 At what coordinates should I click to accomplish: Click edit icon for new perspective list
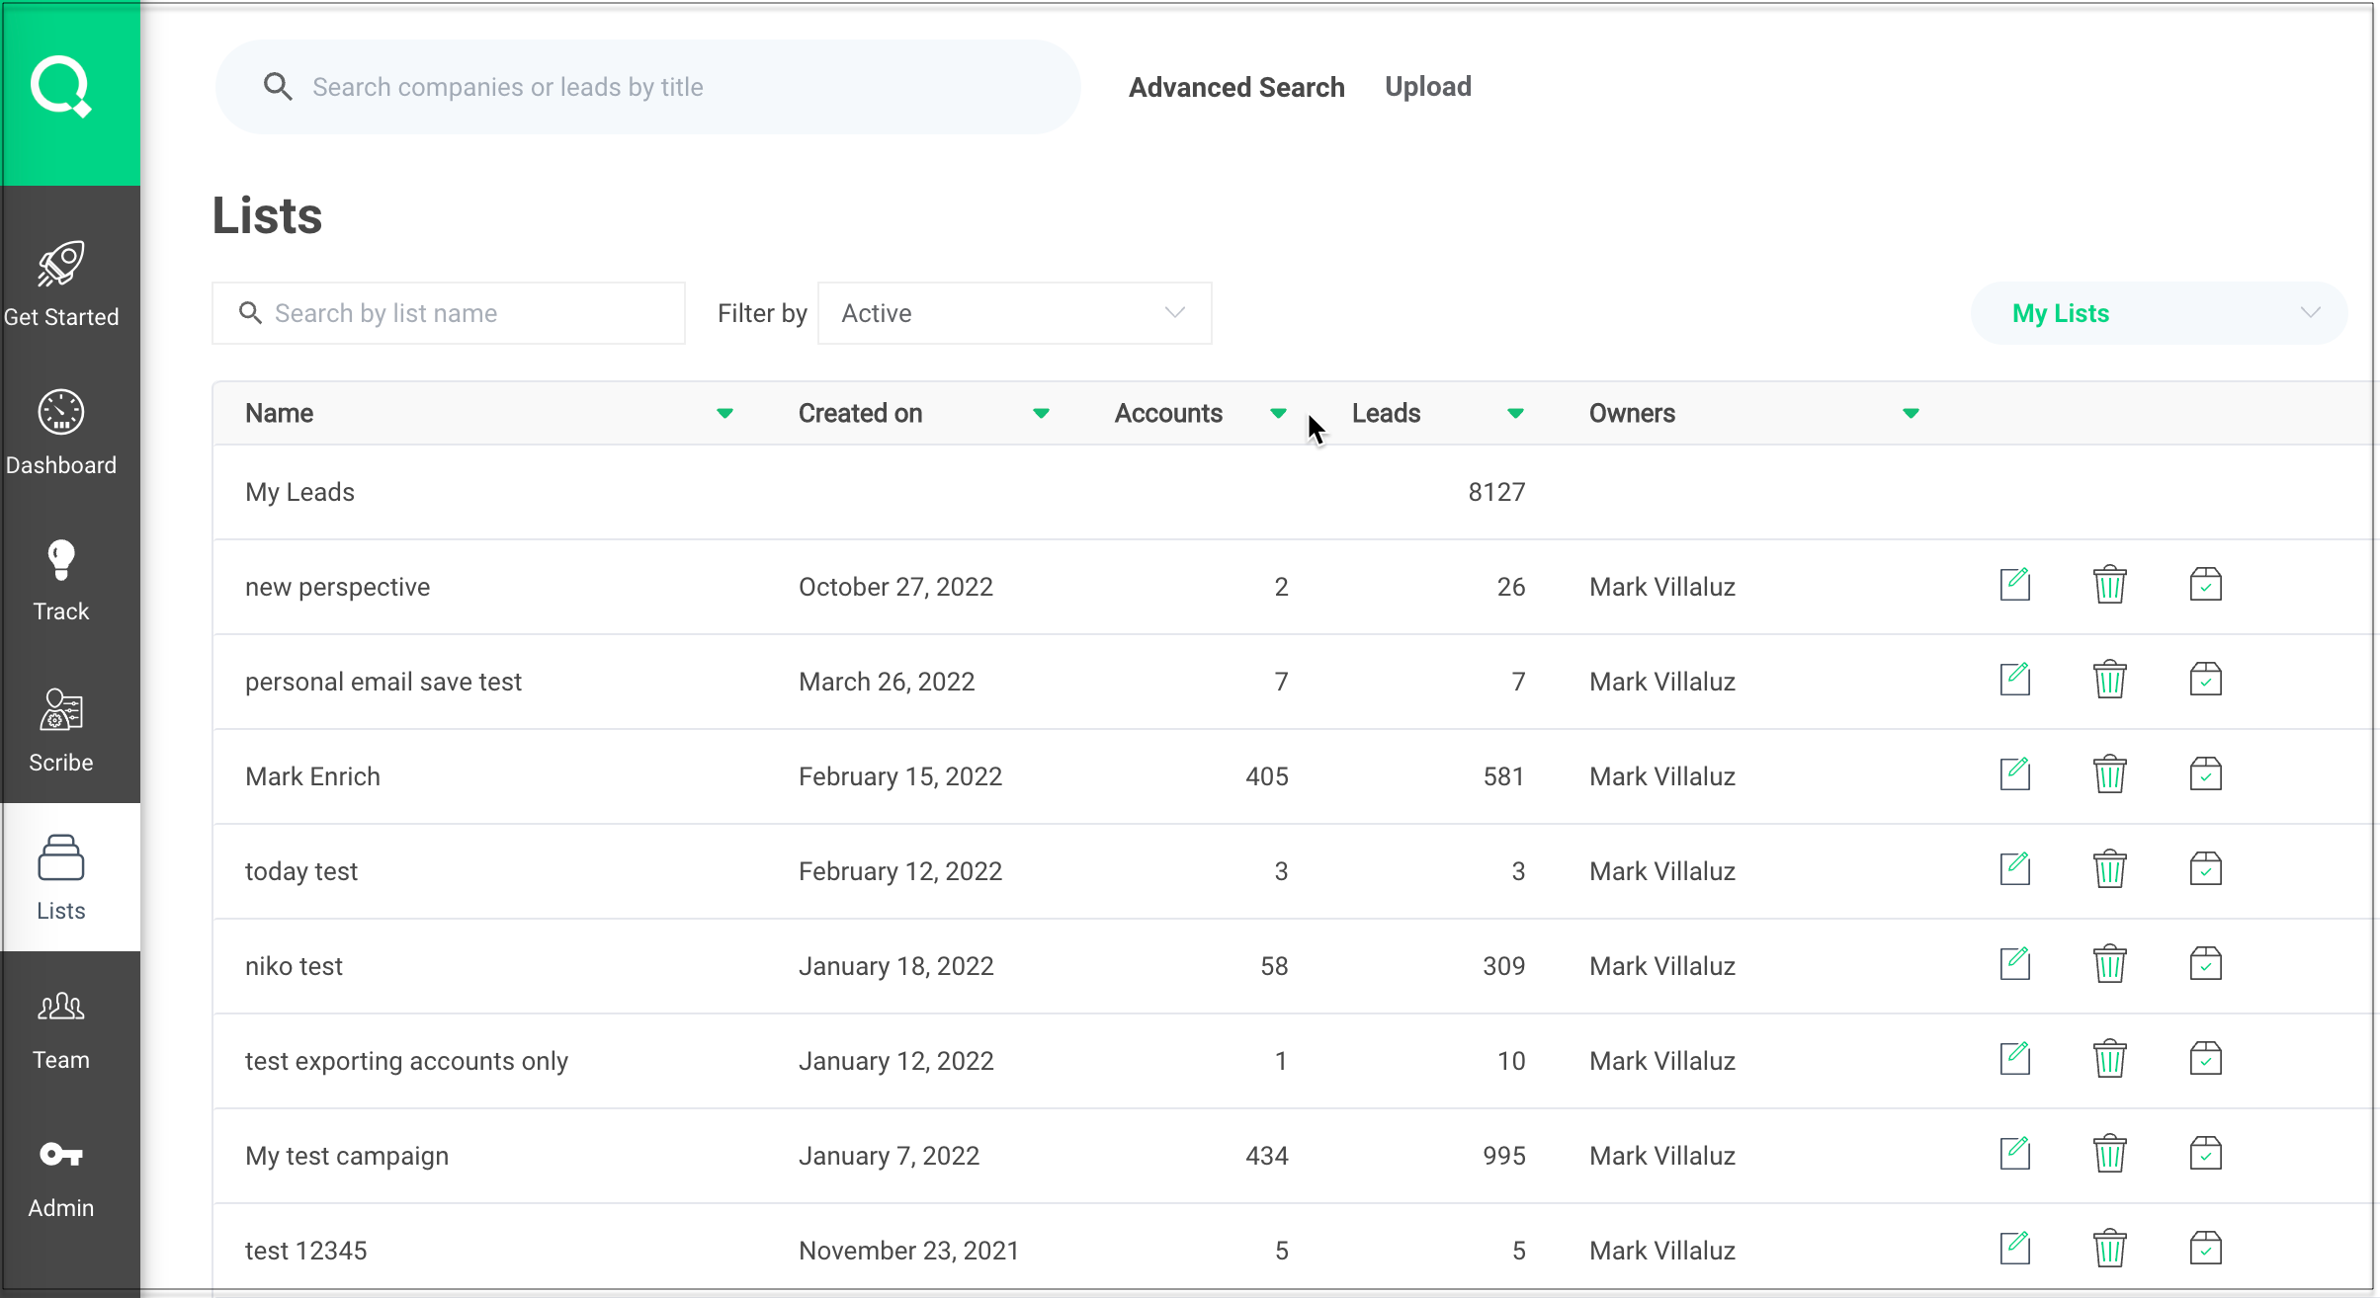pos(2014,585)
